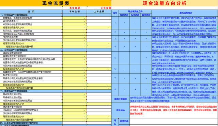Viewport: 218px width, 126px height.
Task: Click the '序号' header in analysis table
Action: (x=115, y=13)
